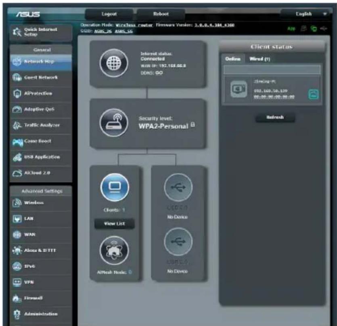Click the Wireless router operation mode link
This screenshot has height=326, width=337.
coord(134,25)
